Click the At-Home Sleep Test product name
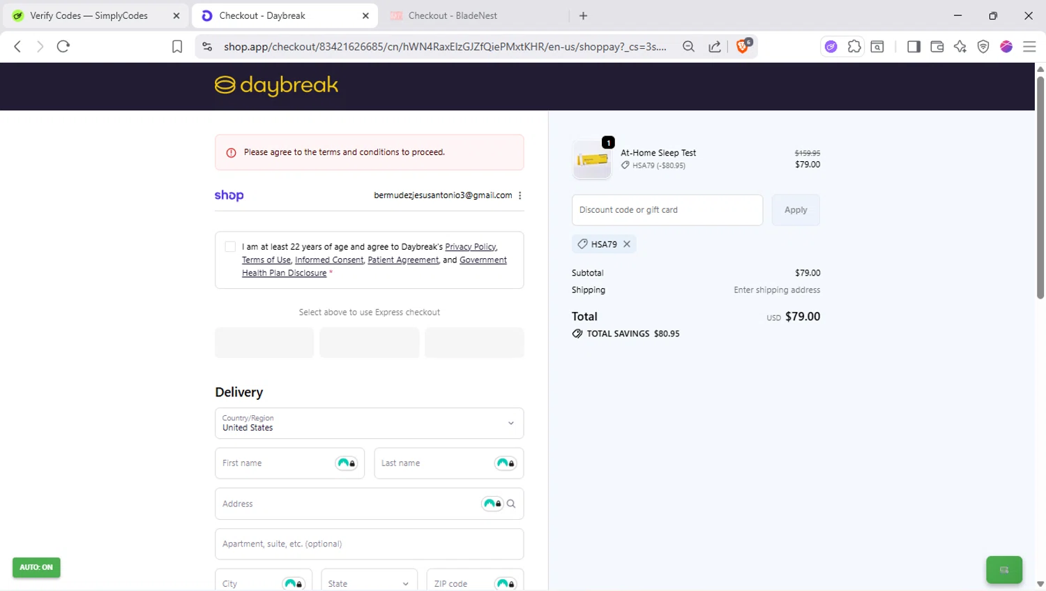The height and width of the screenshot is (591, 1046). click(658, 153)
